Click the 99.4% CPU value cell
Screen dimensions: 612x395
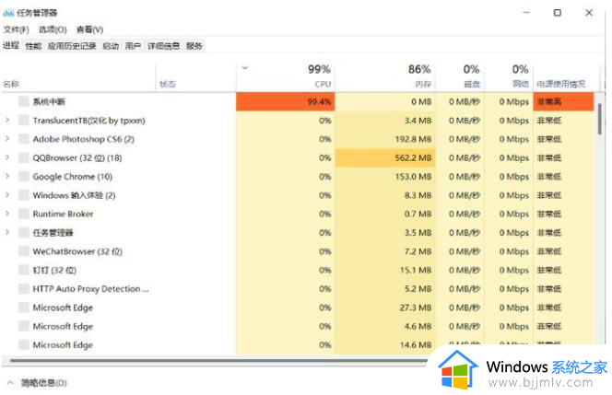coord(286,102)
